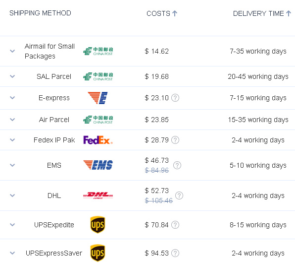Click the DHL Express logo
The height and width of the screenshot is (263, 295).
tap(98, 196)
